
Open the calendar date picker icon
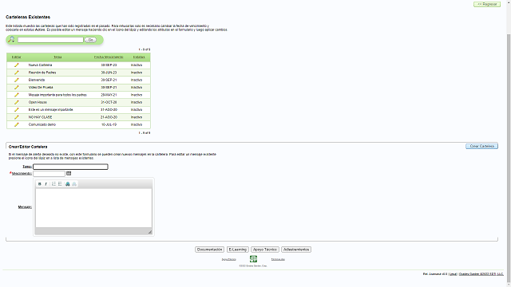tap(69, 174)
